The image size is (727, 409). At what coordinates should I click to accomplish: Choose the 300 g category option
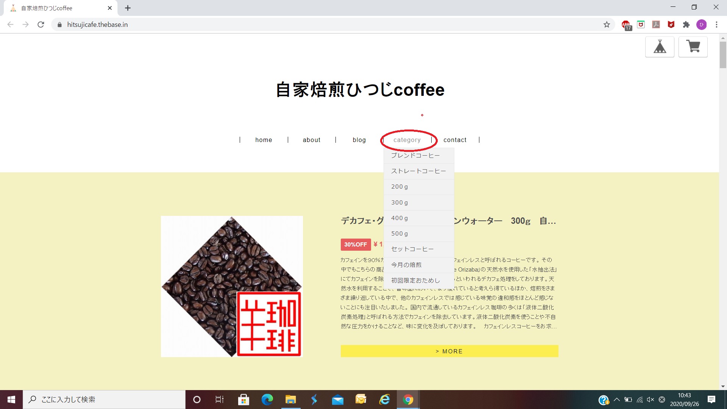pos(399,203)
